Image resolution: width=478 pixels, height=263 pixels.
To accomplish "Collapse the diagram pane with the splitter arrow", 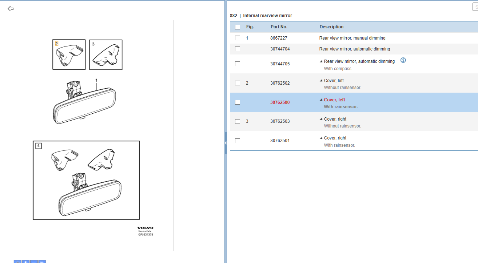I will tap(226, 143).
